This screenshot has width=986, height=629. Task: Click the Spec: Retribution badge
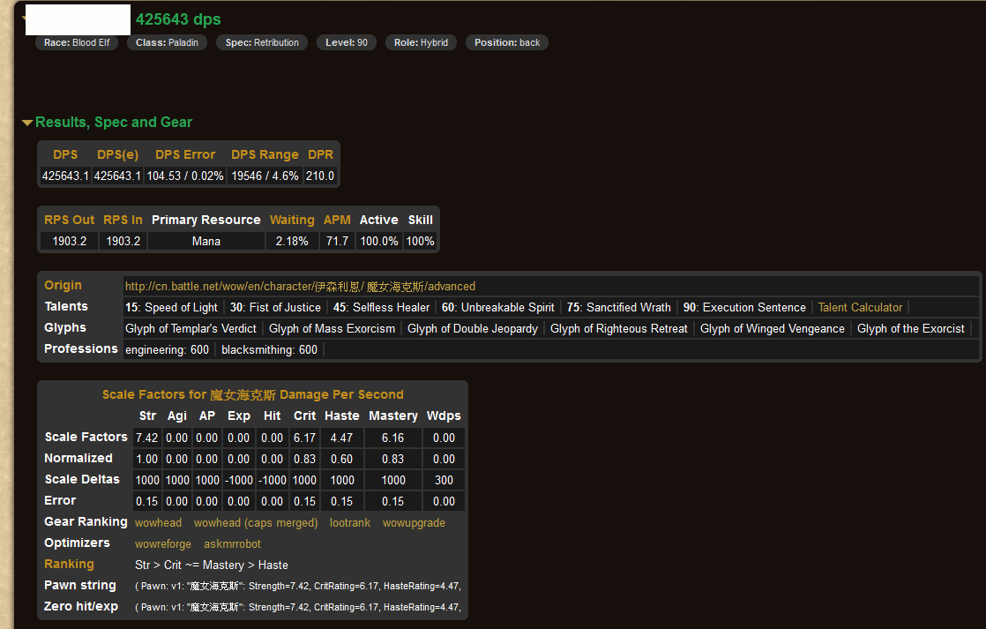262,42
